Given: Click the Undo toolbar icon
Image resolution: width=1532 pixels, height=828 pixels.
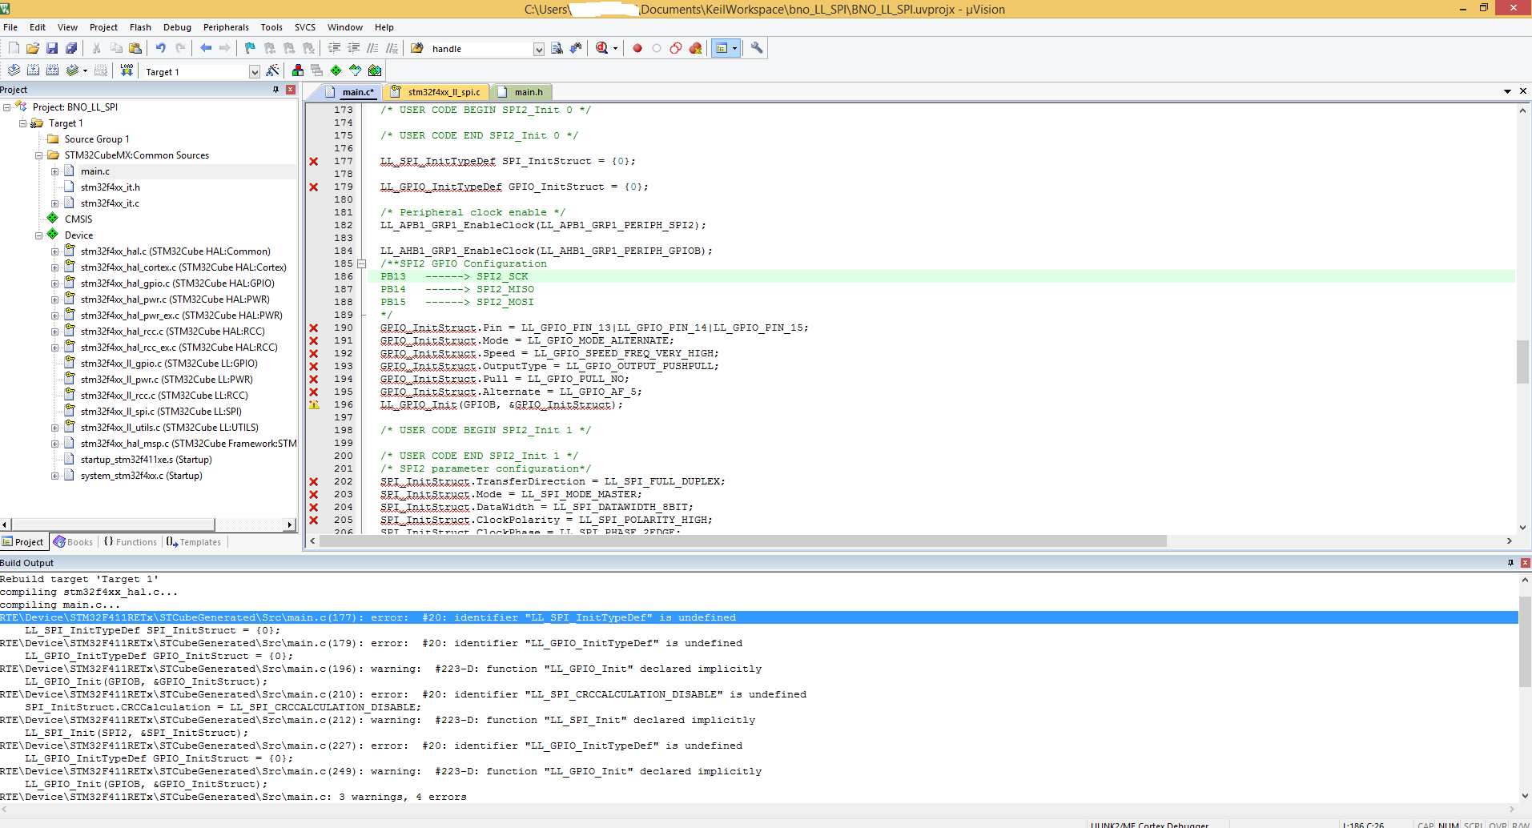Looking at the screenshot, I should point(161,49).
